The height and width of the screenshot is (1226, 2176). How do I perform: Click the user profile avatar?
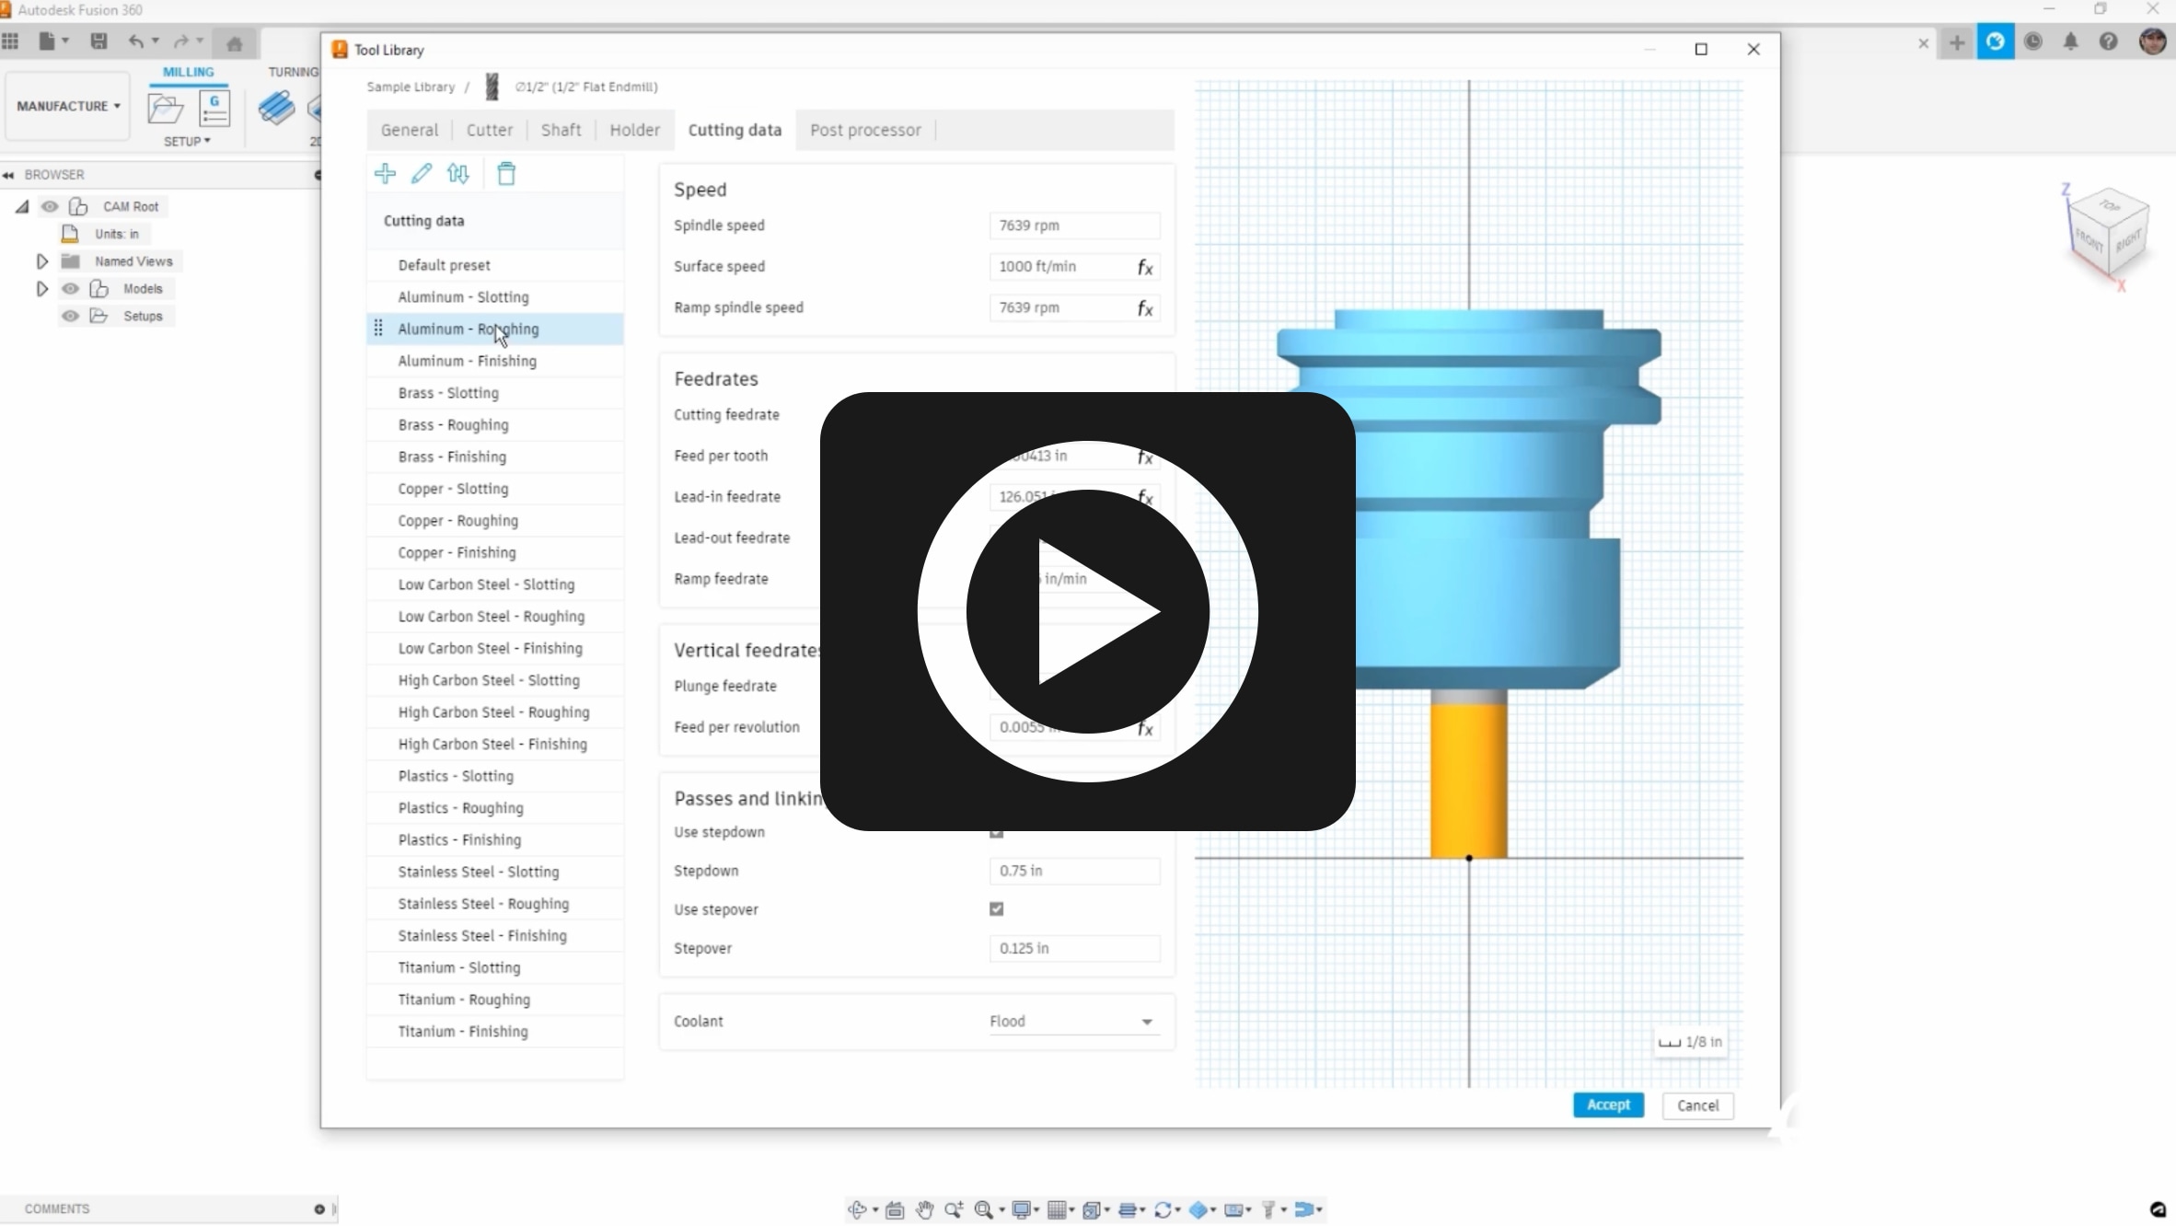click(x=2153, y=41)
